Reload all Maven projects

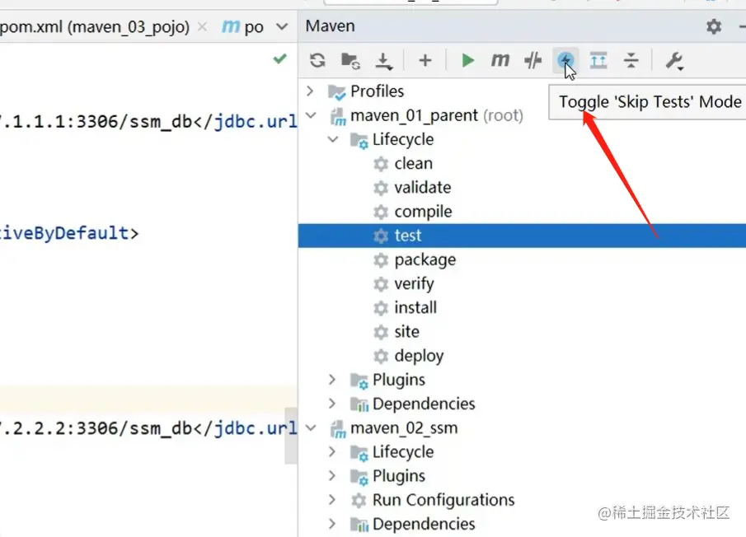(317, 61)
